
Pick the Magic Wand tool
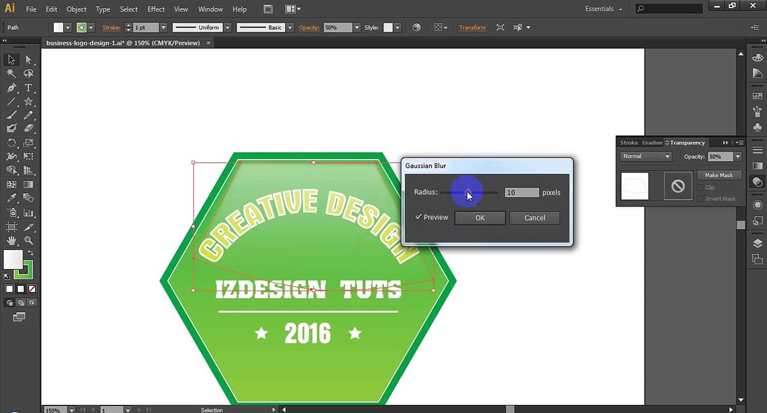(x=11, y=73)
